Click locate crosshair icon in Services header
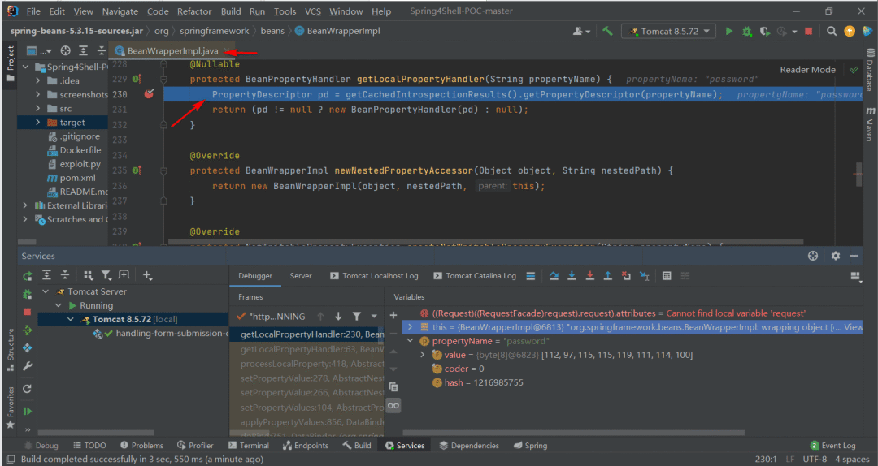The height and width of the screenshot is (466, 878). point(813,256)
